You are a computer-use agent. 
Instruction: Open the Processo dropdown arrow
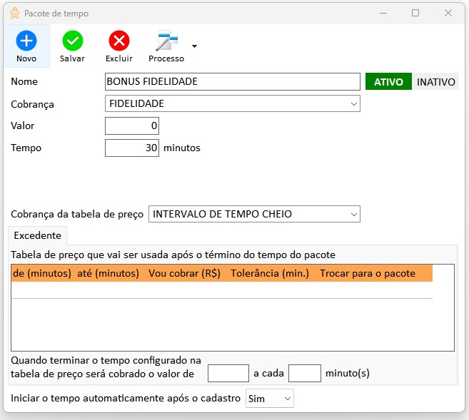coord(194,47)
